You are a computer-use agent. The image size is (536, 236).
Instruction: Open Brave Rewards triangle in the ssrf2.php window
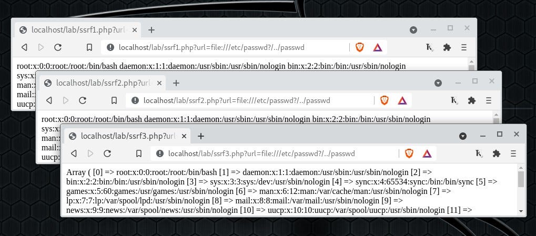click(x=402, y=100)
